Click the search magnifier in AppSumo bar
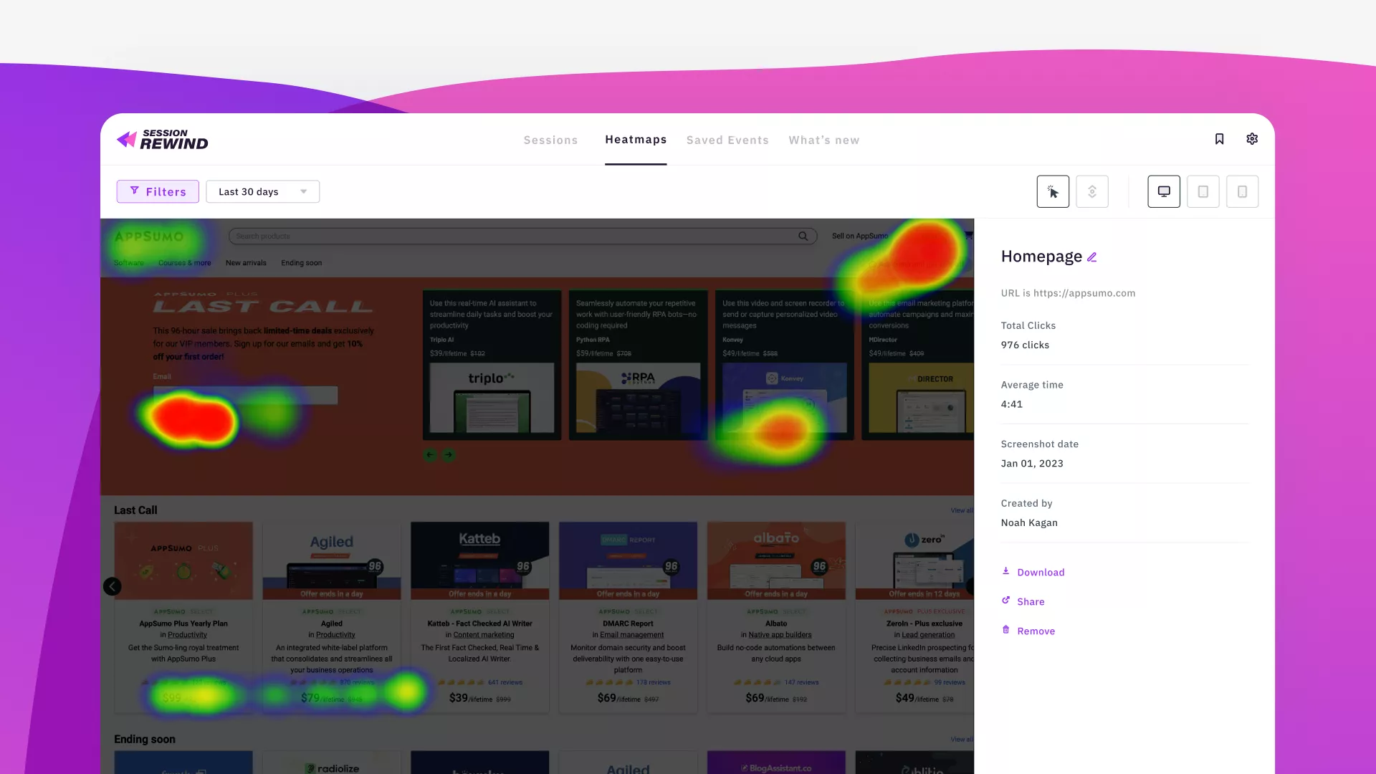The image size is (1376, 774). [803, 236]
